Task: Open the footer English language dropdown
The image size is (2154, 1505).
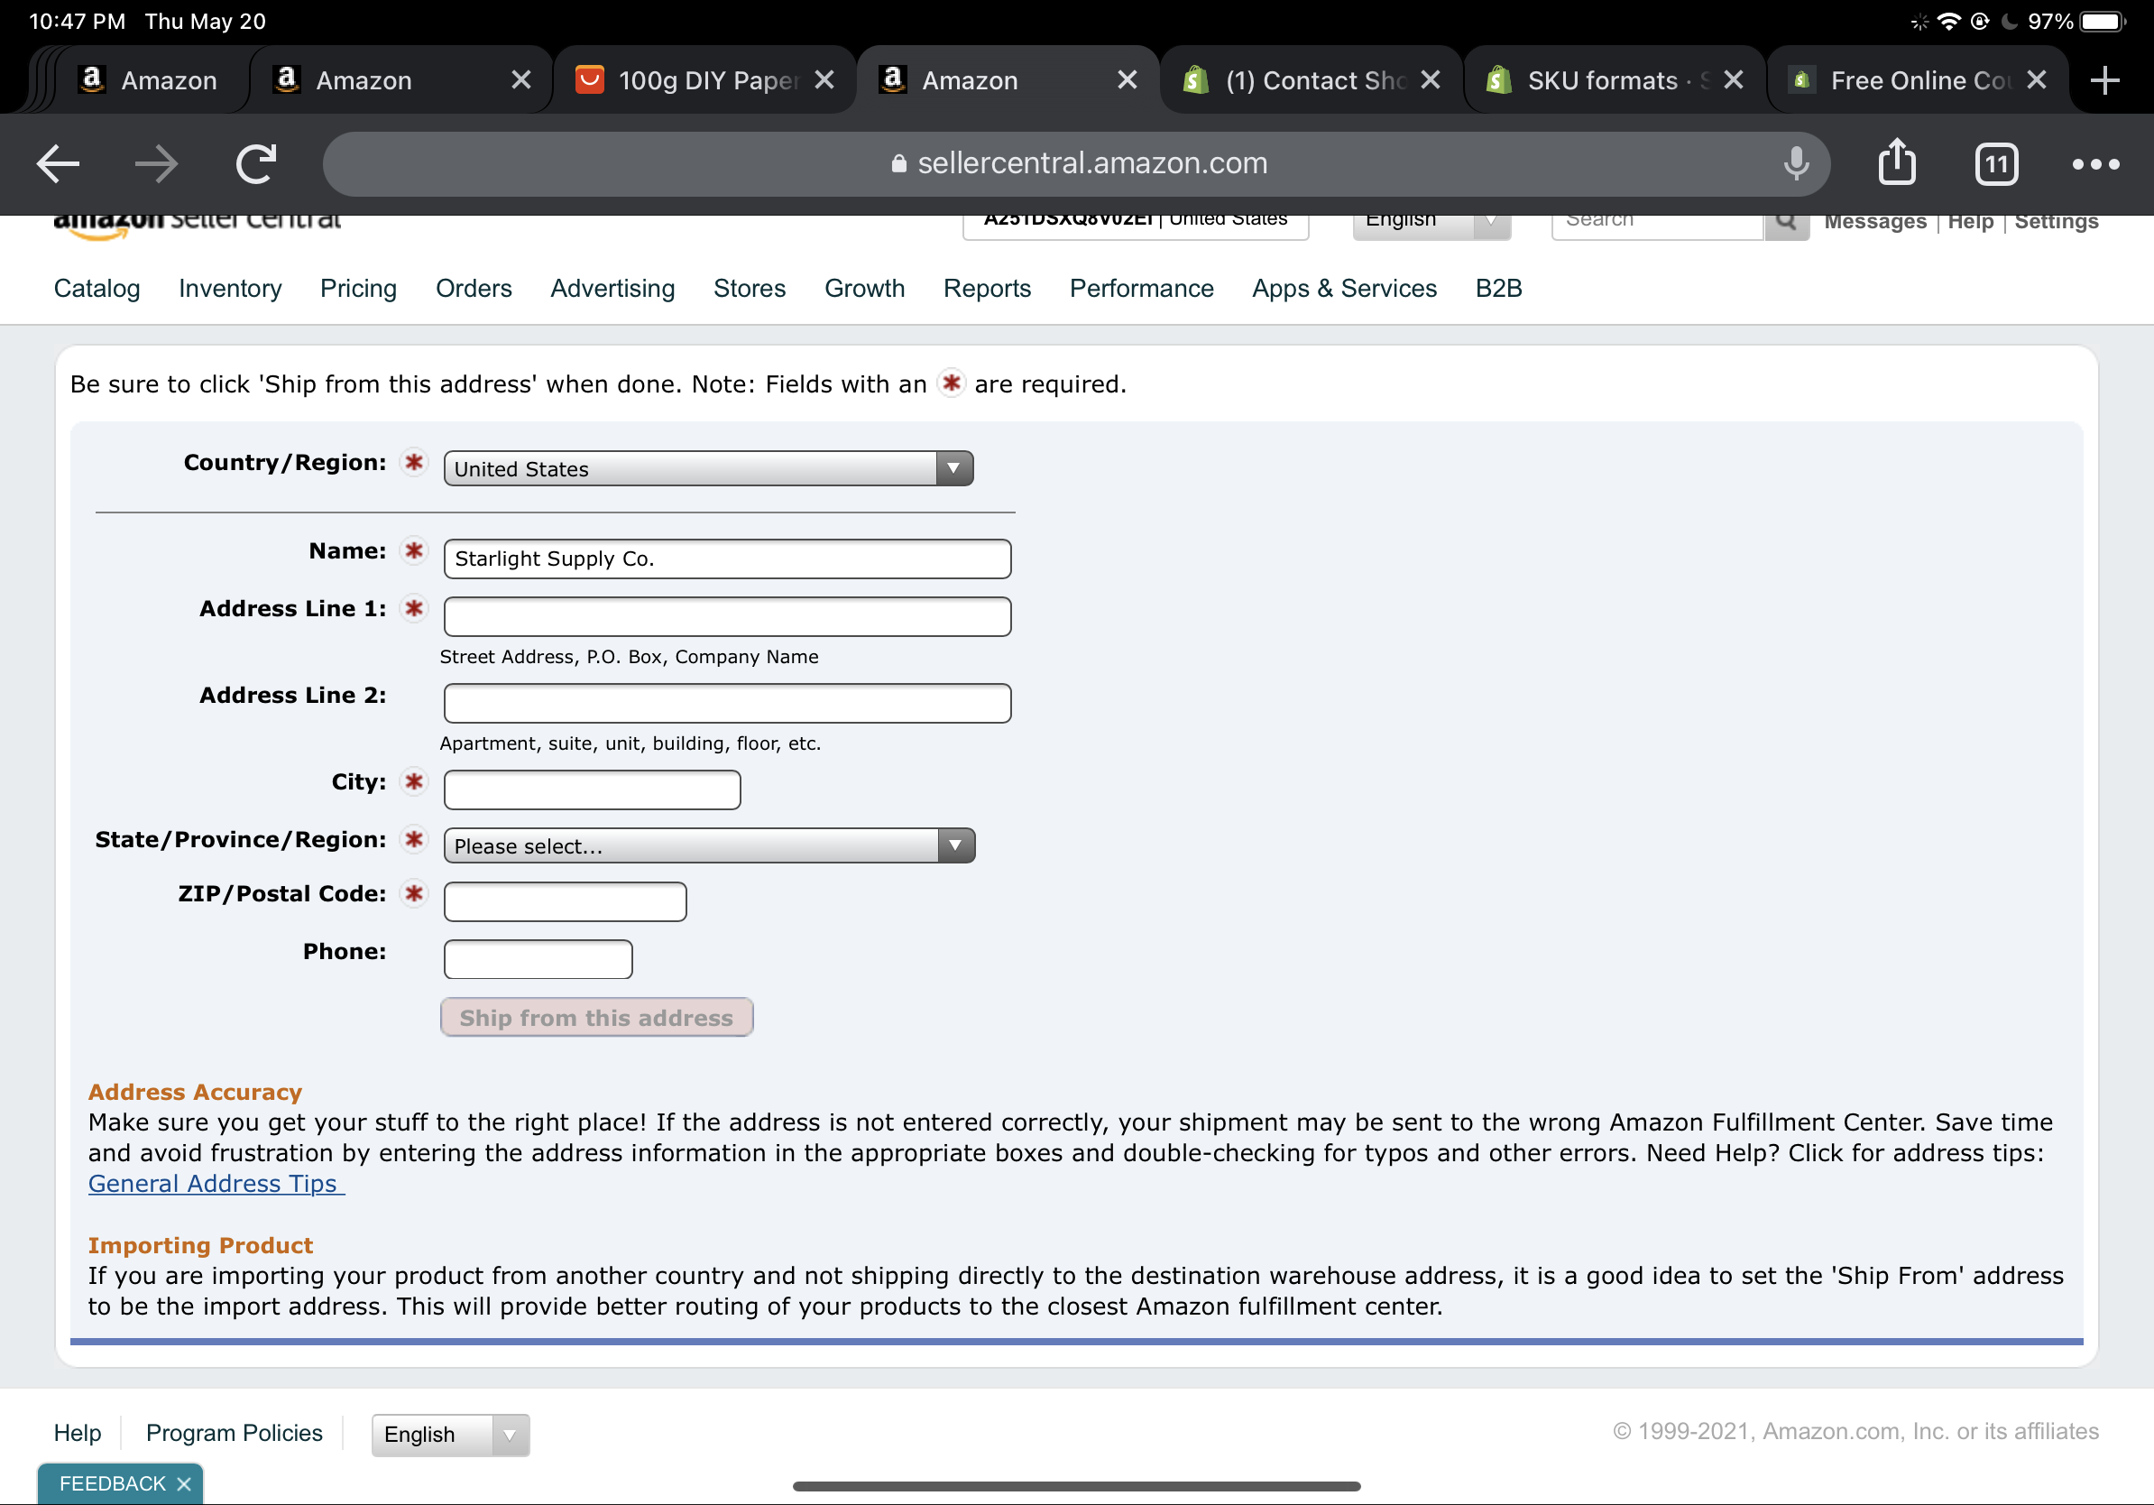Action: [449, 1434]
